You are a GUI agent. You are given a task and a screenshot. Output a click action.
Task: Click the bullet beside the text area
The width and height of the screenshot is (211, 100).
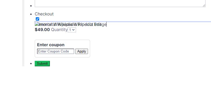point(31,6)
